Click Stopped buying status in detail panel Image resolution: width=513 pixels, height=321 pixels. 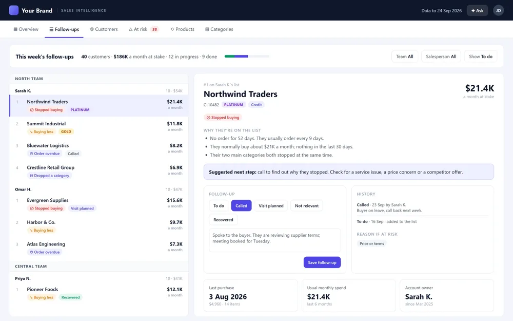(x=223, y=117)
